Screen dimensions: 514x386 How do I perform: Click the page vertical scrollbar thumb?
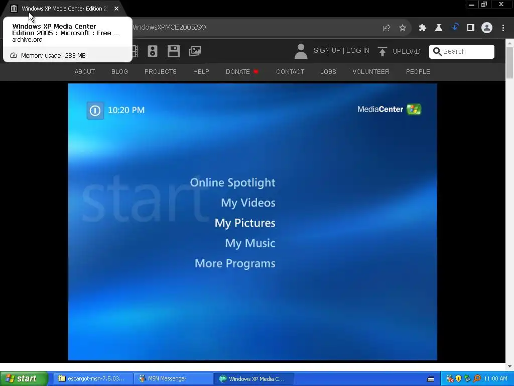pyautogui.click(x=510, y=63)
